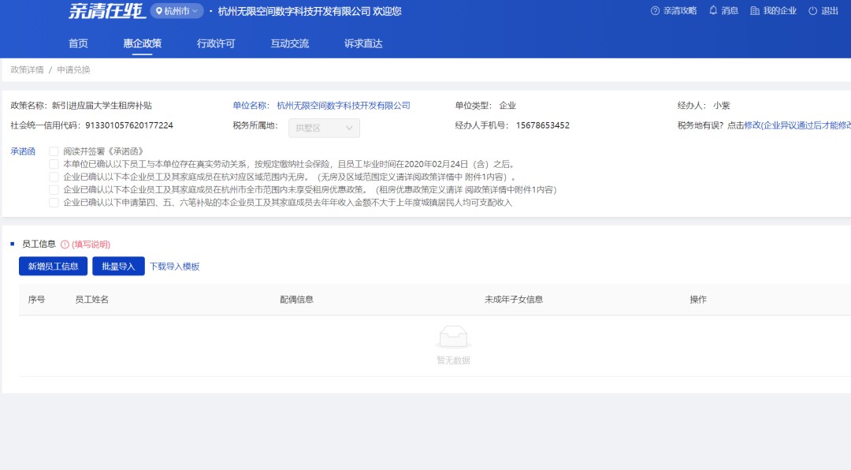This screenshot has width=851, height=470.
Task: Open 亲清攻略 help question icon
Action: click(654, 11)
